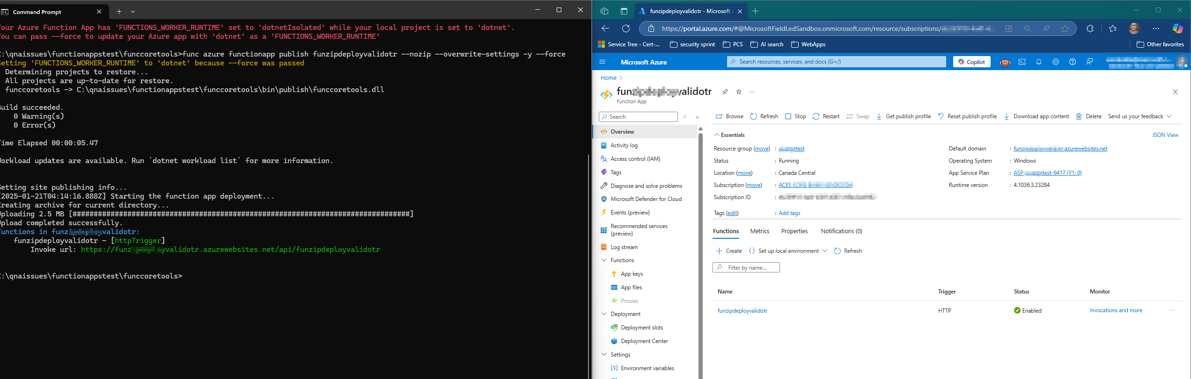
Task: Select the Functions tab
Action: [726, 231]
